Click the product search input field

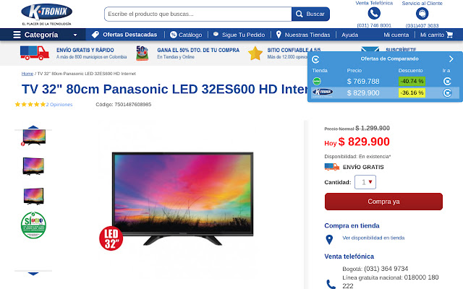(197, 14)
